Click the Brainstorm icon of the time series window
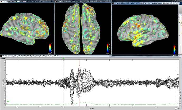The width and height of the screenshot is (182, 110). pos(1,56)
